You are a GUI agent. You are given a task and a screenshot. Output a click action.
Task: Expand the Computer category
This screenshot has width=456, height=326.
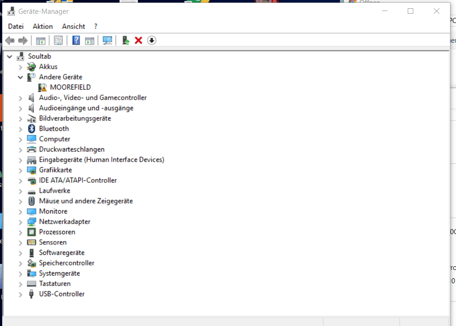click(x=20, y=140)
